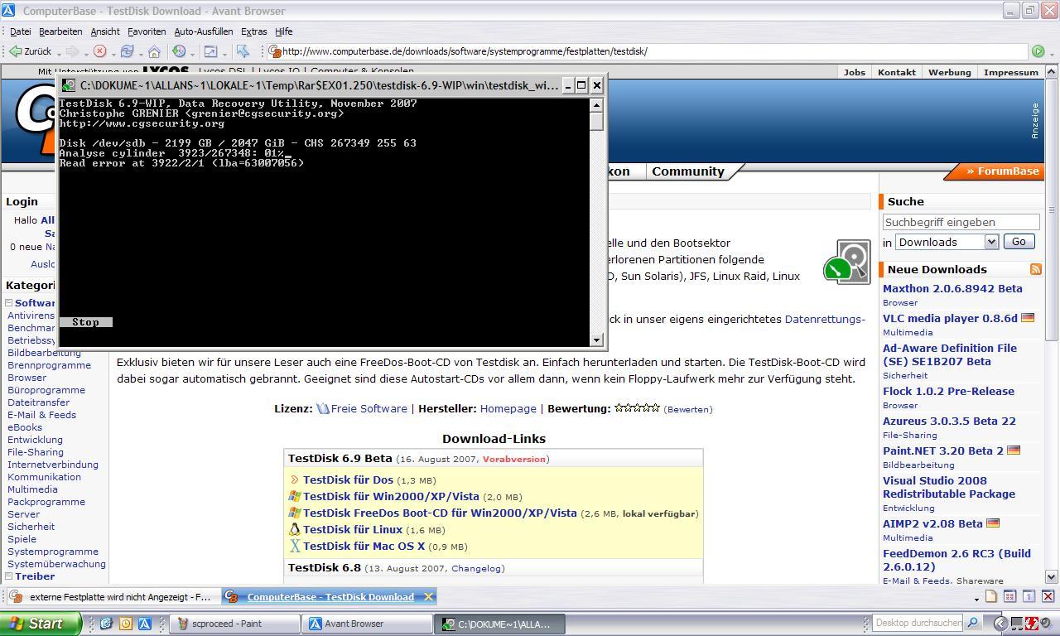Open the Extras menu
This screenshot has width=1060, height=636.
pyautogui.click(x=253, y=31)
